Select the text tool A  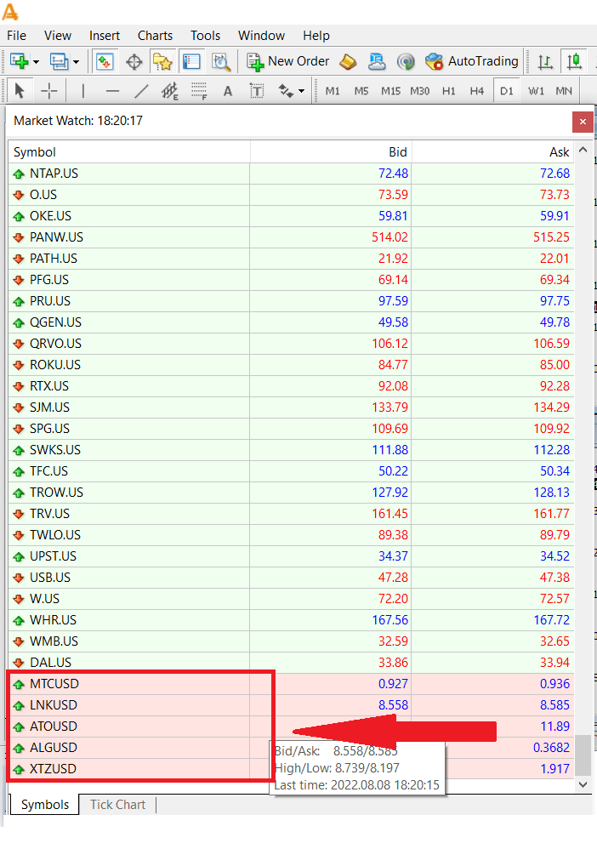pos(228,91)
